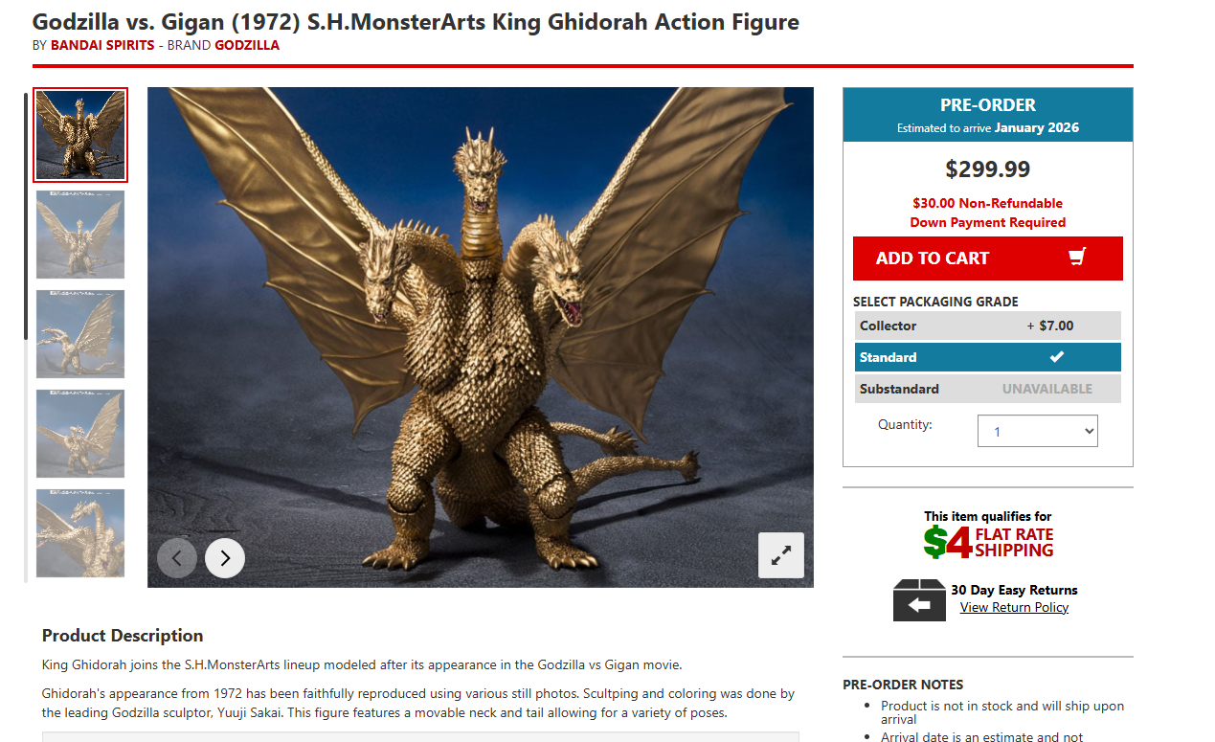The image size is (1215, 742).
Task: Click the checkmark on Standard packaging
Action: coord(1056,357)
